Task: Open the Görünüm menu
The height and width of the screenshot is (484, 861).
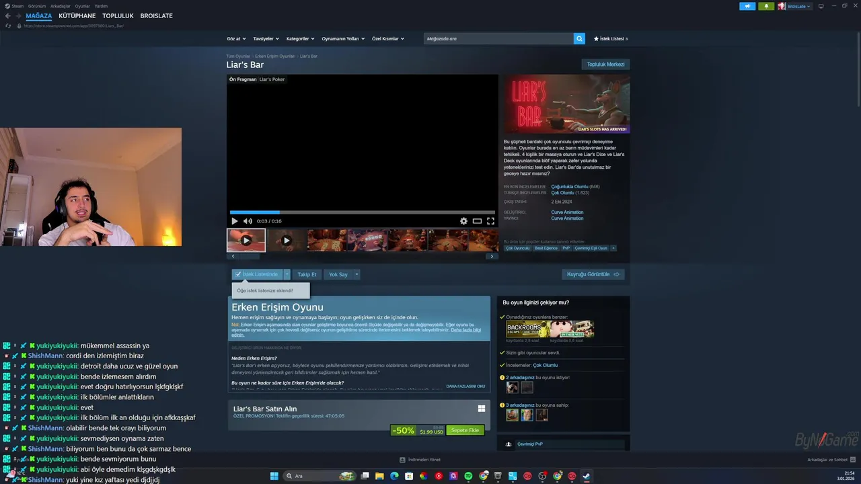Action: pyautogui.click(x=37, y=6)
